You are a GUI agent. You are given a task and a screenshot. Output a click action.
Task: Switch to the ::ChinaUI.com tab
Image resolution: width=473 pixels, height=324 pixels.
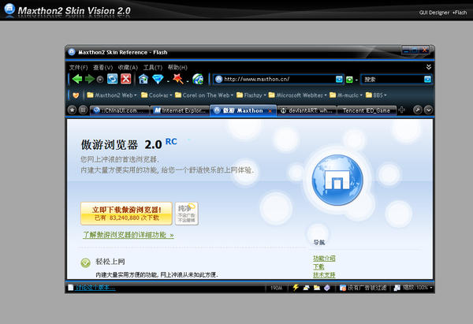coord(120,110)
